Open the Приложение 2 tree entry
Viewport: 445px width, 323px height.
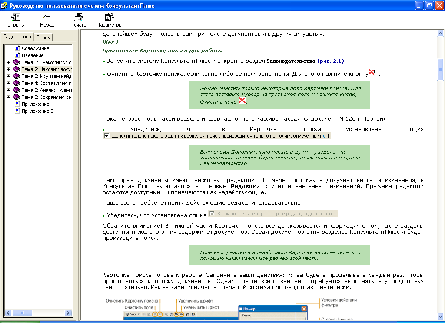pos(37,111)
